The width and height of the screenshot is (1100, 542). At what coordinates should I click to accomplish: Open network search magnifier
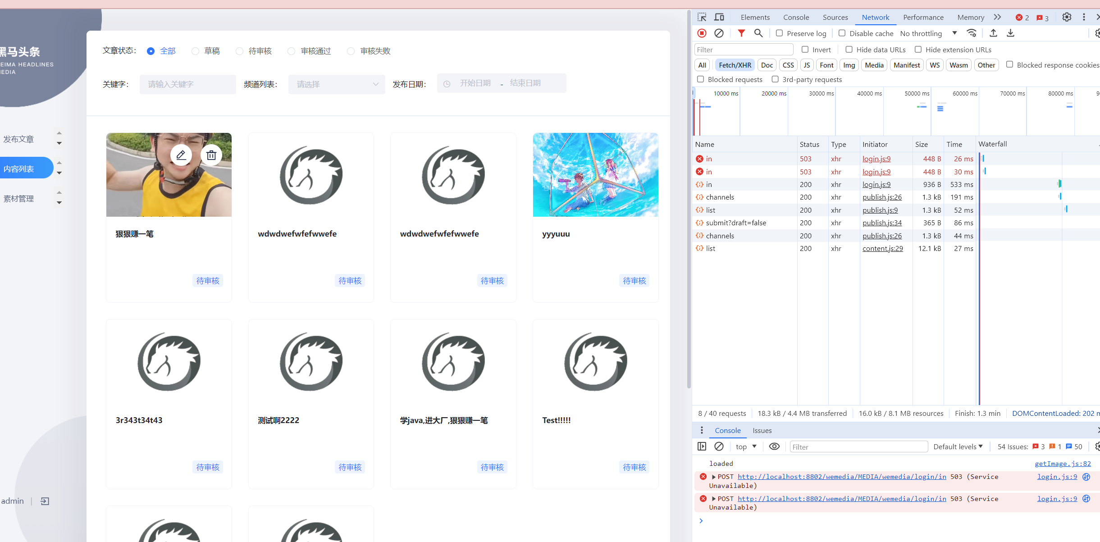point(758,33)
